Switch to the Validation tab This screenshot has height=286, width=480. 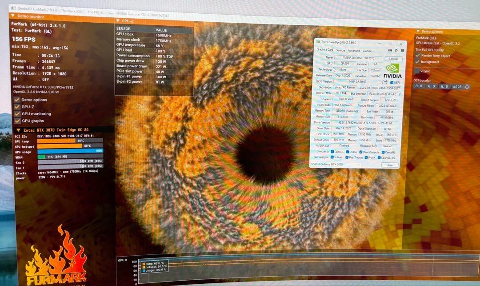[x=368, y=51]
